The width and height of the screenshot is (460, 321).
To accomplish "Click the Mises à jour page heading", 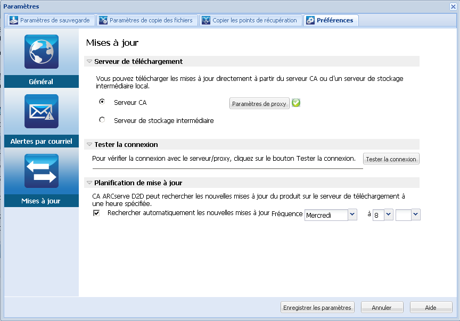I will pos(112,43).
